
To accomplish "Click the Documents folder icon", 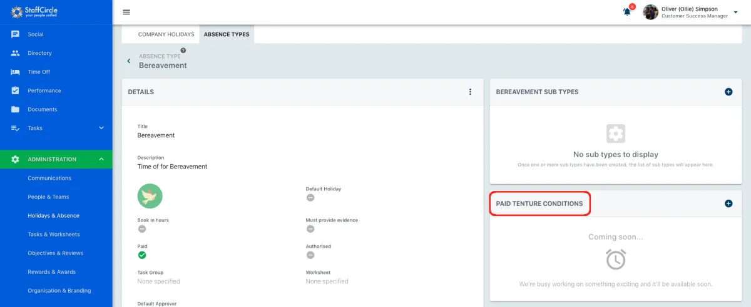I will [15, 109].
